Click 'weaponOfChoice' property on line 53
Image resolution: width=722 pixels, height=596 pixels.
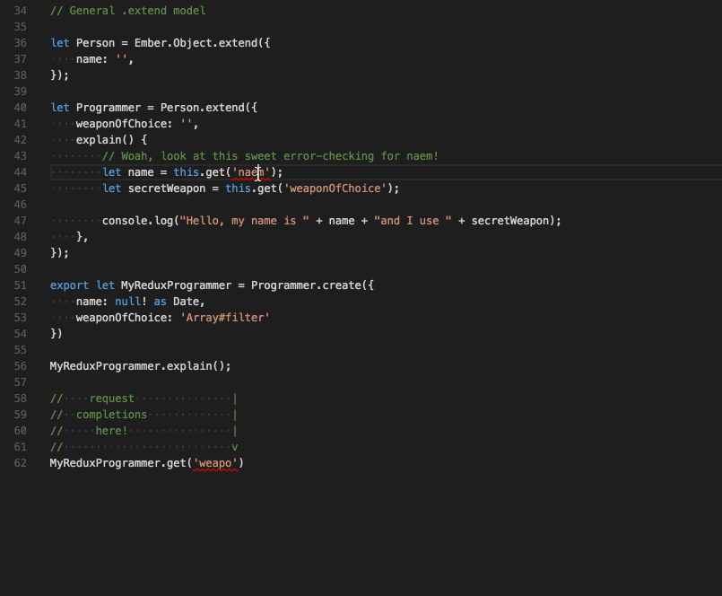pos(121,318)
